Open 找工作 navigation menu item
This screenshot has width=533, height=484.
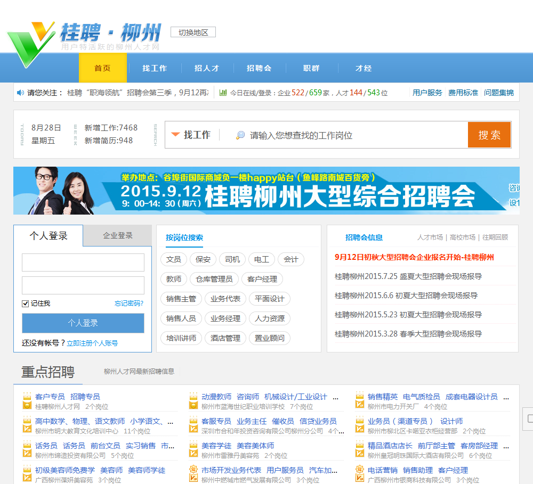pyautogui.click(x=155, y=68)
